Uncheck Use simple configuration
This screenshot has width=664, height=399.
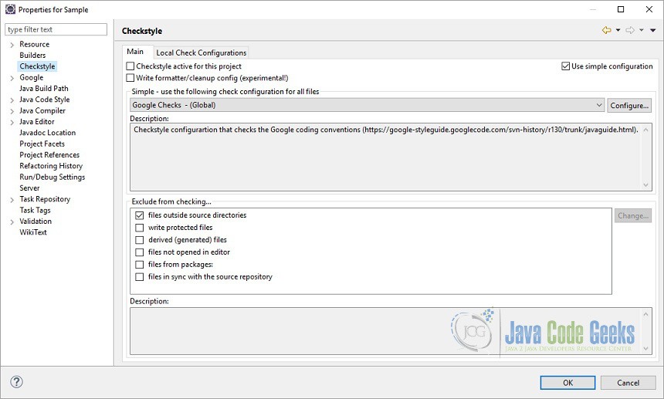point(565,66)
